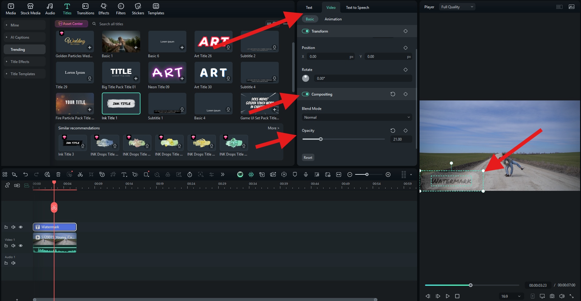Toggle the Compositing switch
Screen dimensions: 581x301
(x=306, y=94)
